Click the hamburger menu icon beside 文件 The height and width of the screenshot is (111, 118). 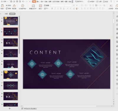tap(2, 1)
